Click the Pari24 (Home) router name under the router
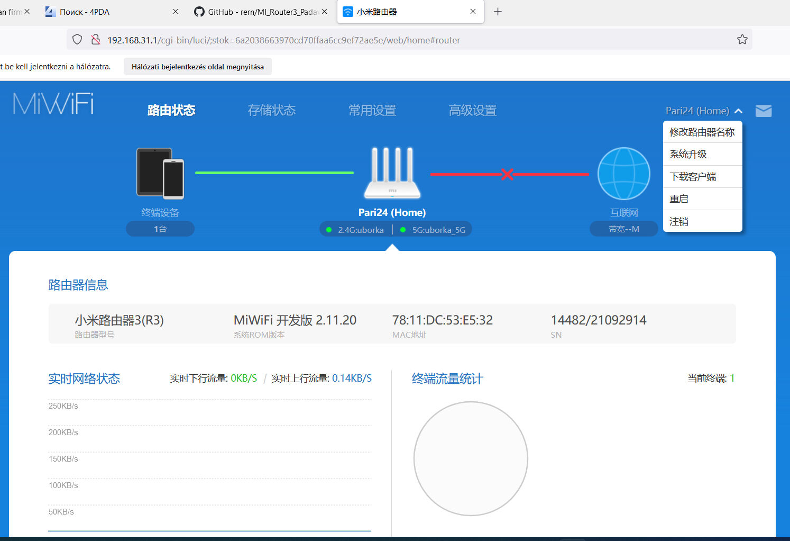 coord(392,212)
